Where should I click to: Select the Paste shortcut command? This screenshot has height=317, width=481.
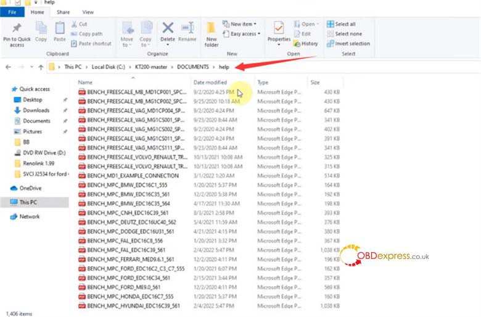91,44
